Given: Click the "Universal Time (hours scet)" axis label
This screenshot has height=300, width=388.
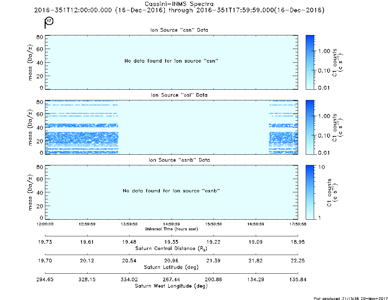Looking at the screenshot, I should coord(171,229).
